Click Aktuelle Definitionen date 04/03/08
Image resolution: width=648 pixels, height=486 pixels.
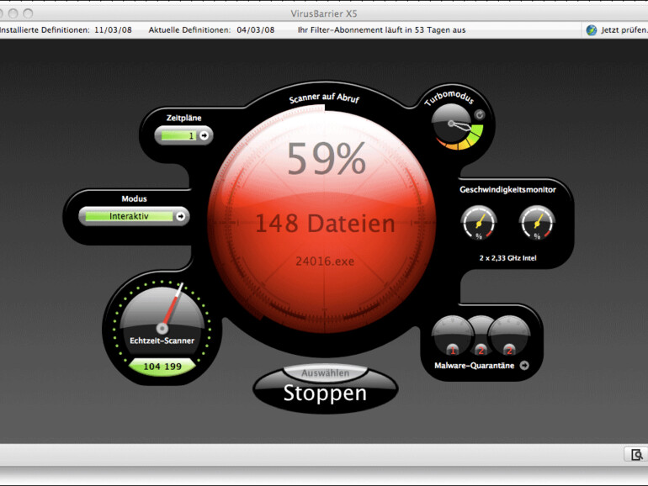(x=255, y=29)
